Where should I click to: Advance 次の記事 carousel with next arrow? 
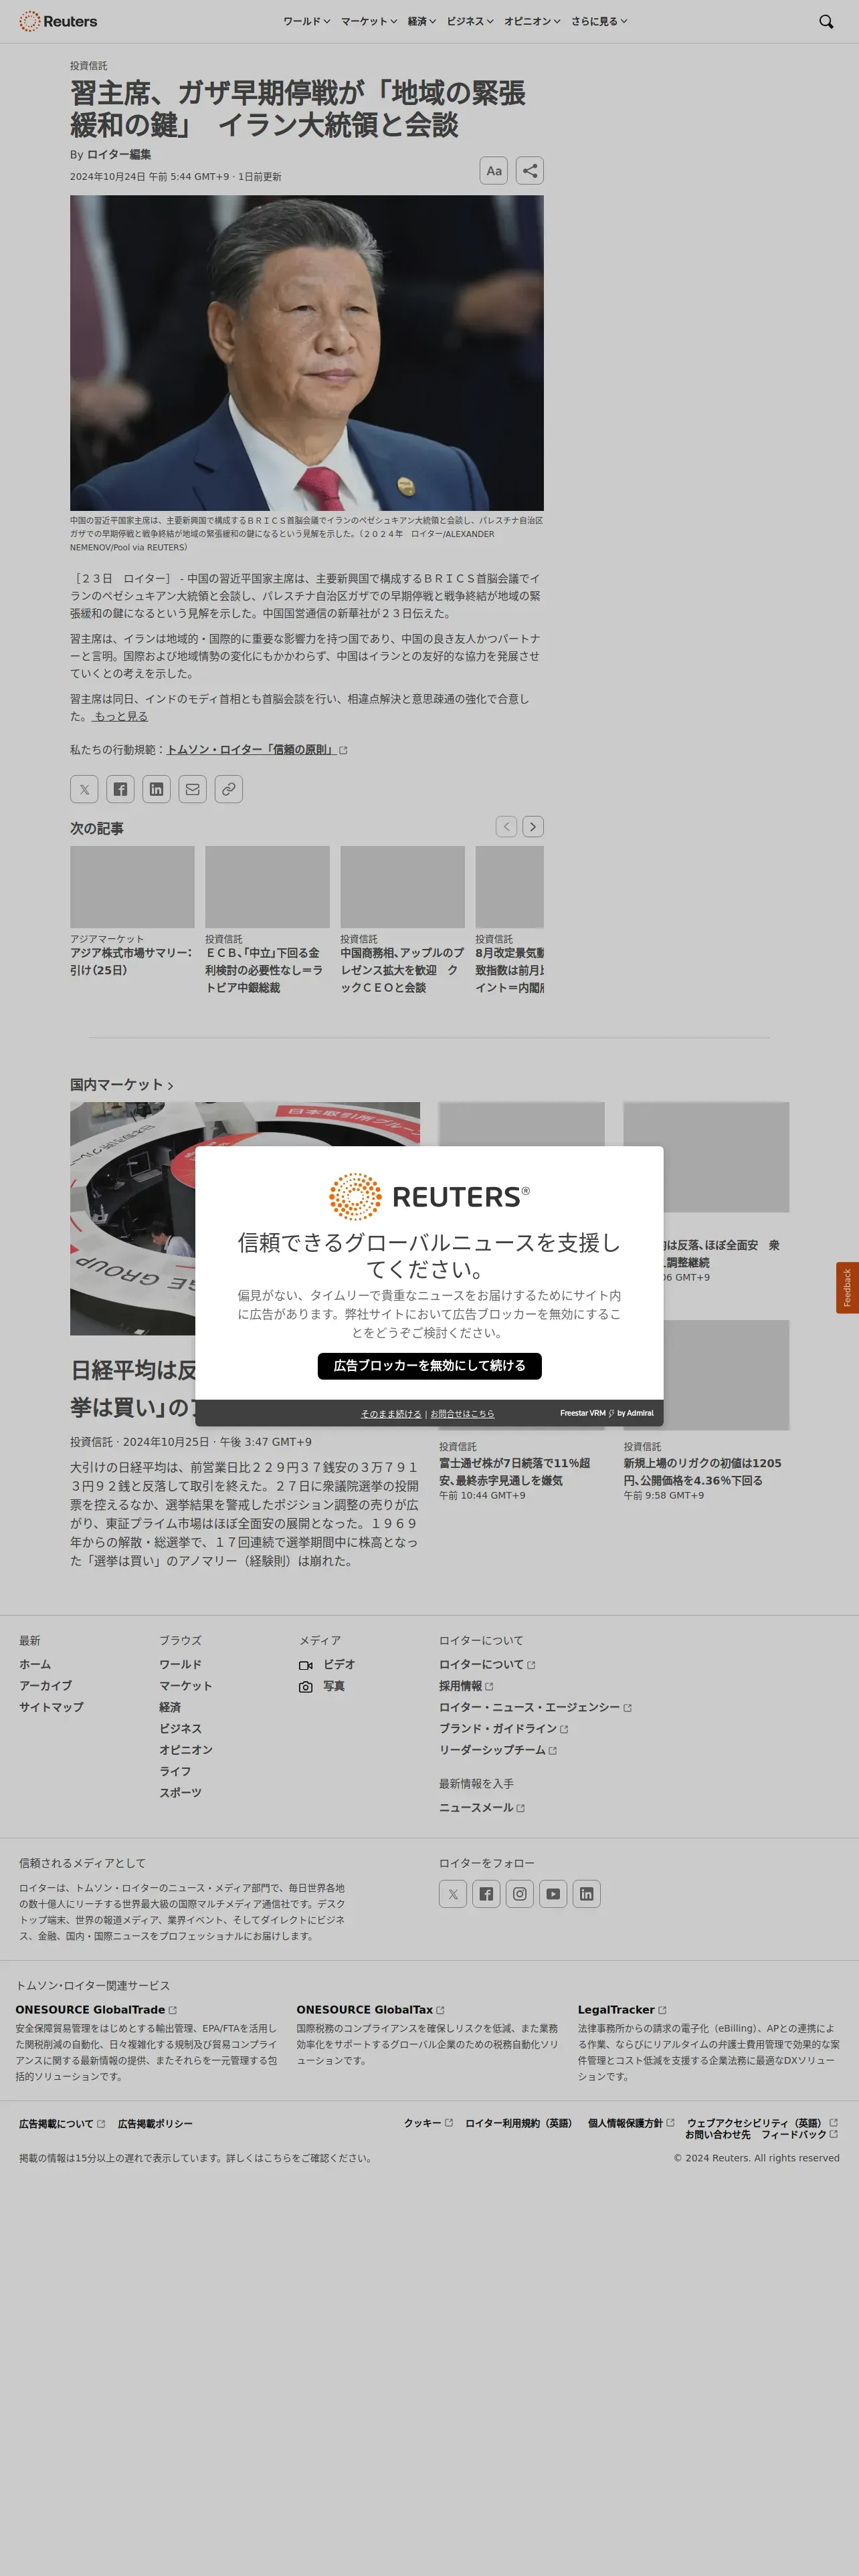pos(533,826)
